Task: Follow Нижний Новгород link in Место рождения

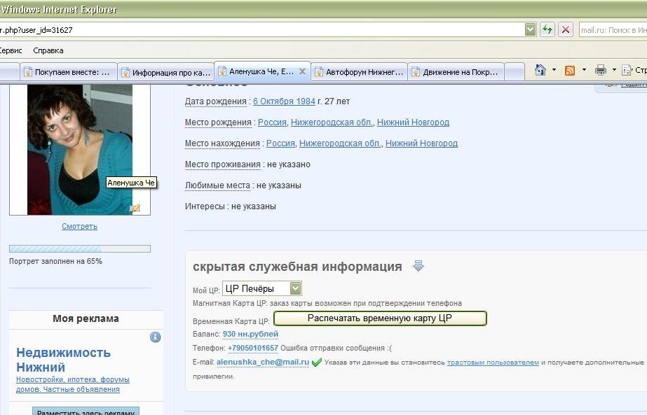Action: coord(413,122)
